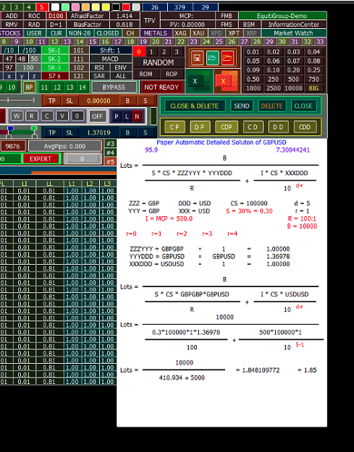Viewport: 354px width, 452px height.
Task: Select the BIG lot size button
Action: (314, 88)
